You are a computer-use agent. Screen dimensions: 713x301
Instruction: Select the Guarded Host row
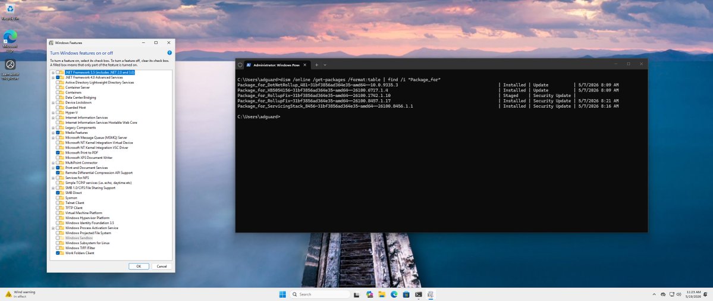[74, 107]
